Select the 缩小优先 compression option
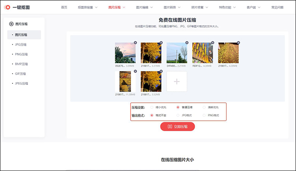296x171 pixels. pyautogui.click(x=152, y=107)
